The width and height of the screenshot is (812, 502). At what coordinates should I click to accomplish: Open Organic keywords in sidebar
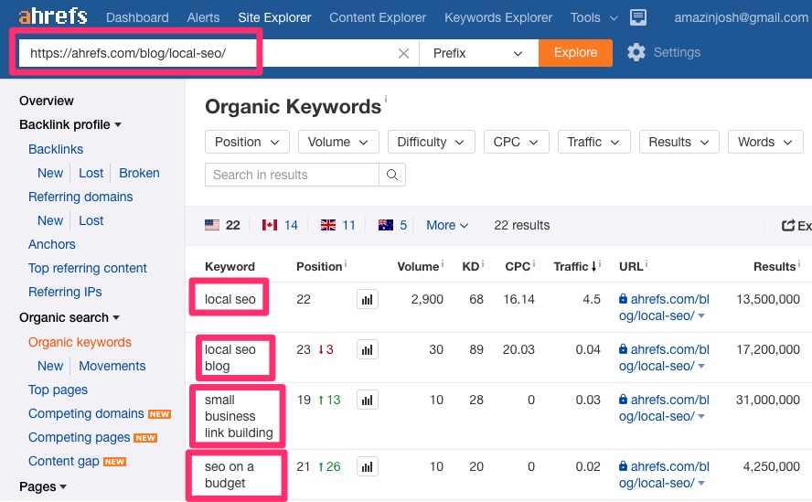point(80,342)
